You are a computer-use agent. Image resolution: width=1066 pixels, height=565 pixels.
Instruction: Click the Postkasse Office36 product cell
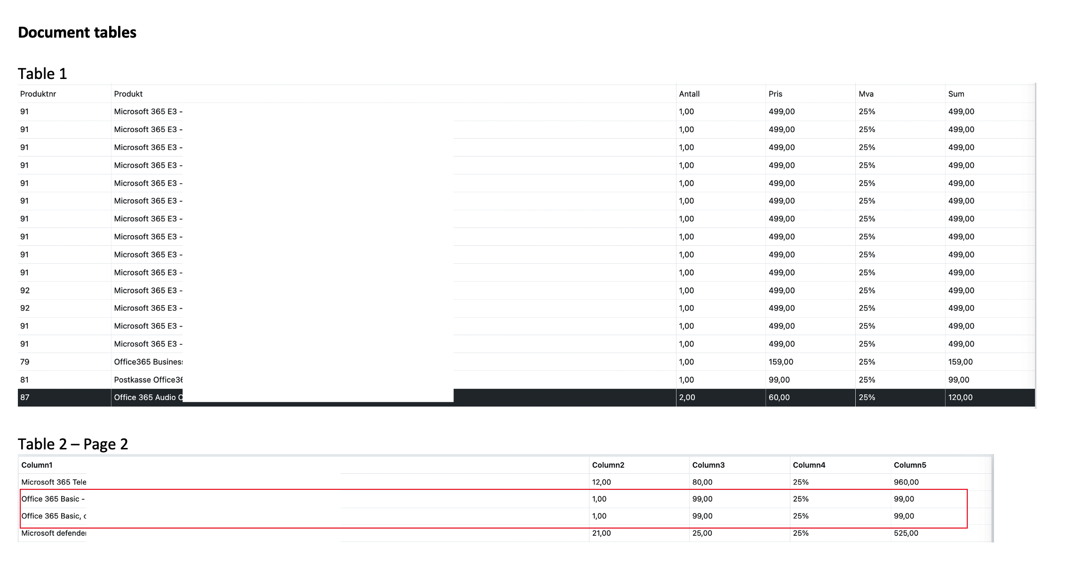[148, 380]
